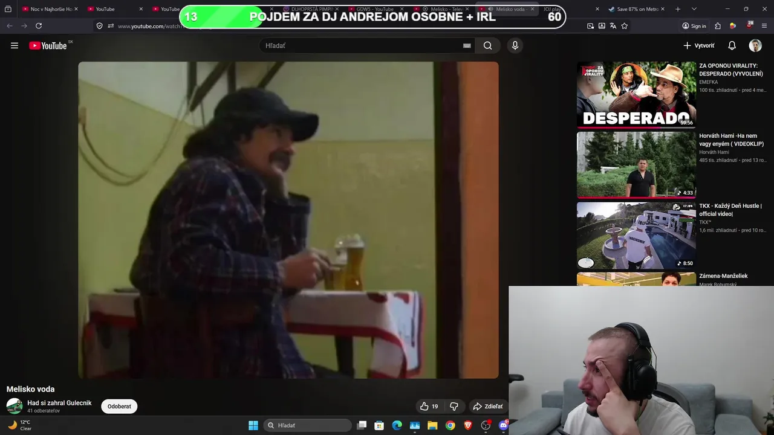Go forward in browser history
The image size is (774, 435).
tap(24, 26)
